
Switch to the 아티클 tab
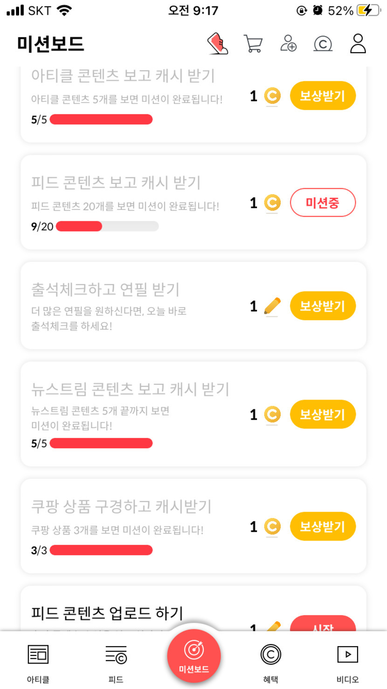(38, 662)
